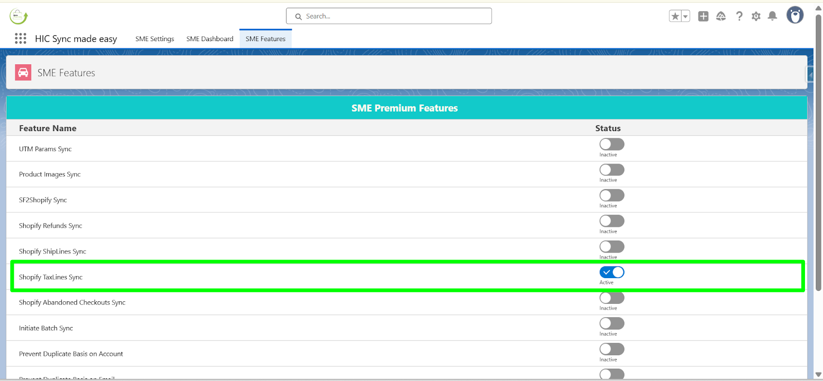This screenshot has width=823, height=381.
Task: Disable the Shopify TaxLines Sync toggle
Action: tap(612, 272)
